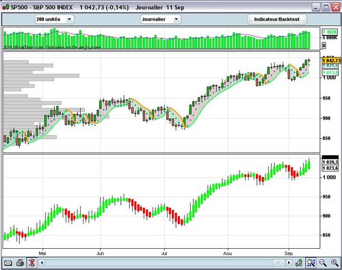
Task: Click the 1 023,6 value label
Action: (x=330, y=168)
